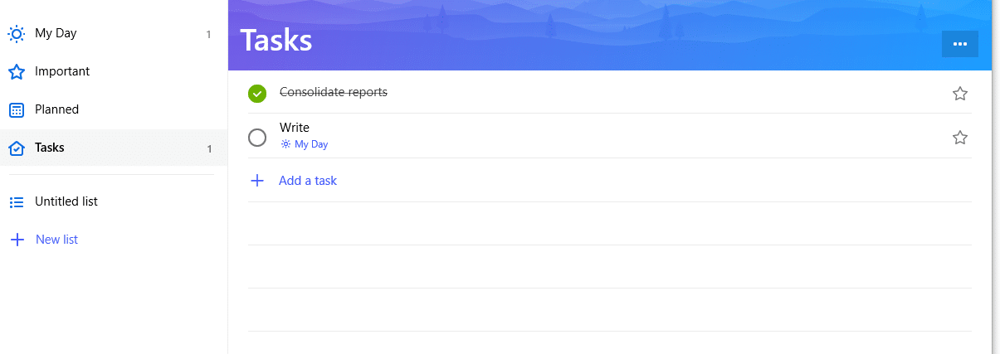Viewport: 1000px width, 354px height.
Task: Click the Tasks home icon in sidebar
Action: [x=17, y=148]
